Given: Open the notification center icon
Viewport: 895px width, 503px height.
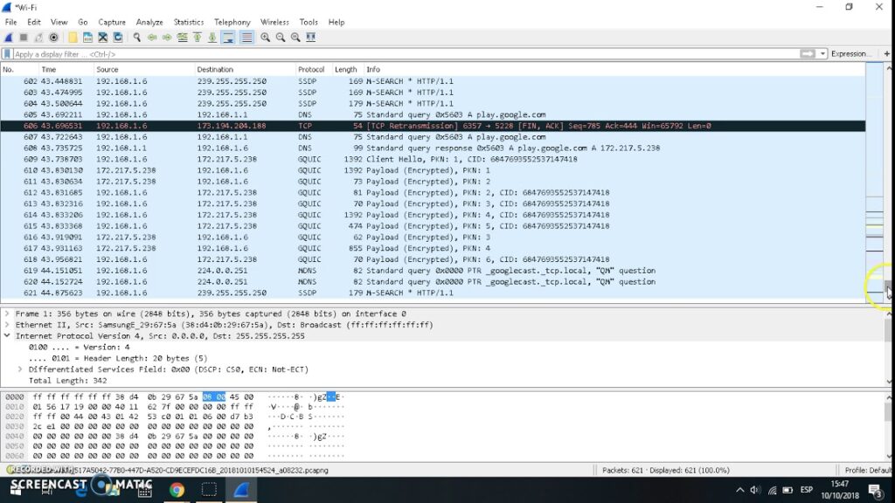Looking at the screenshot, I should [x=876, y=490].
